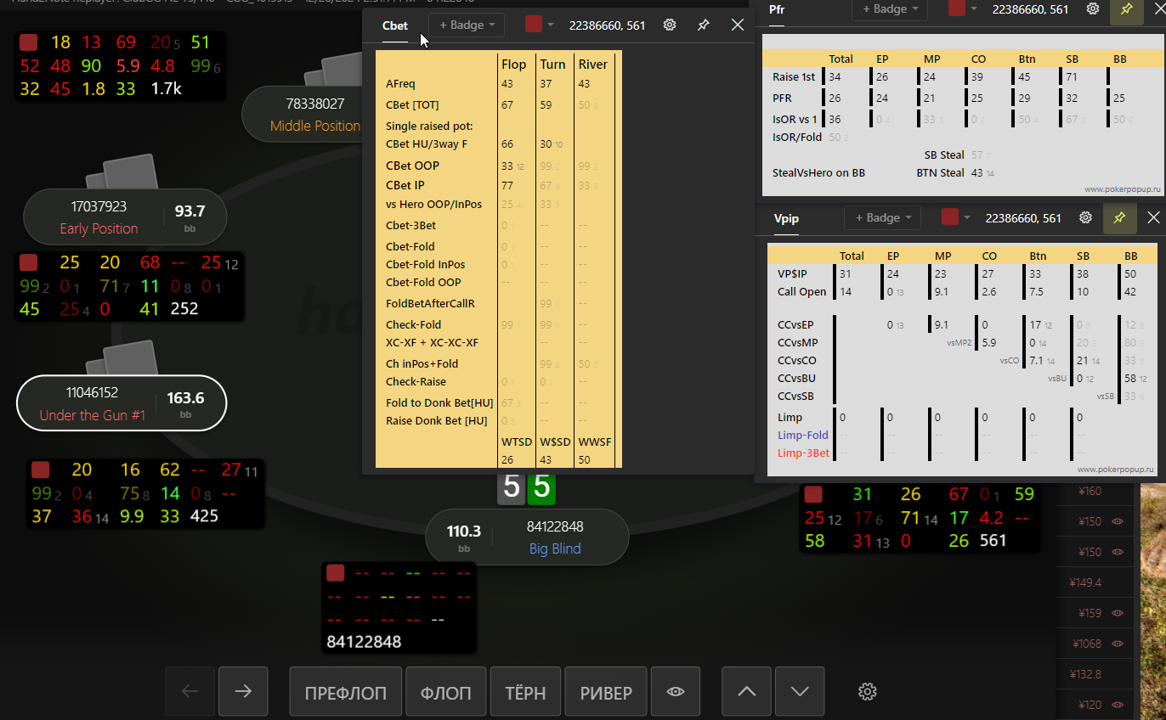1166x720 pixels.
Task: Click Call Open row in Vpip popup
Action: [962, 292]
